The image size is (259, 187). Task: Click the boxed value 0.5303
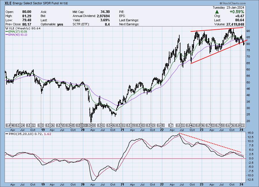[141, 125]
